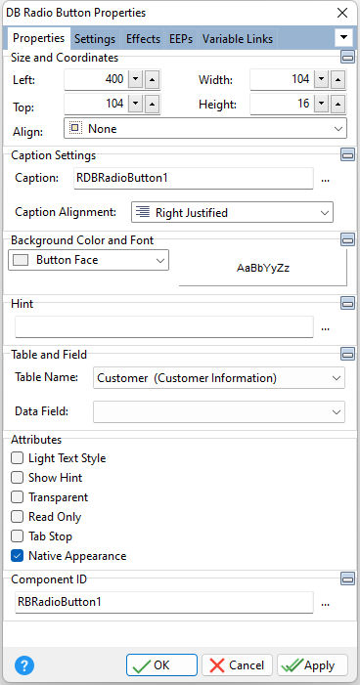The width and height of the screenshot is (360, 685).
Task: Open the Button Face color dropdown
Action: (88, 260)
